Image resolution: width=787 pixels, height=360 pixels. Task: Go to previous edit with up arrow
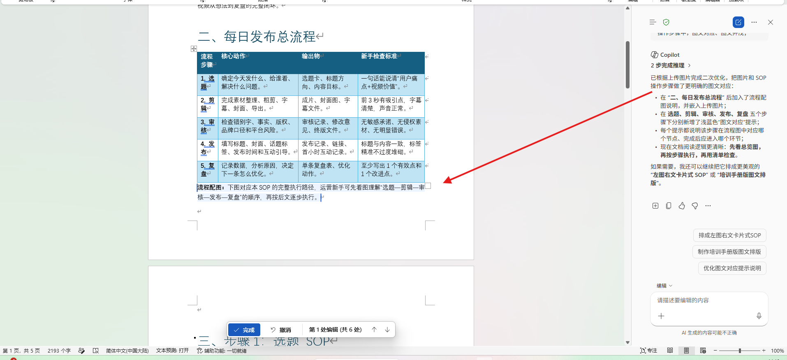(374, 330)
